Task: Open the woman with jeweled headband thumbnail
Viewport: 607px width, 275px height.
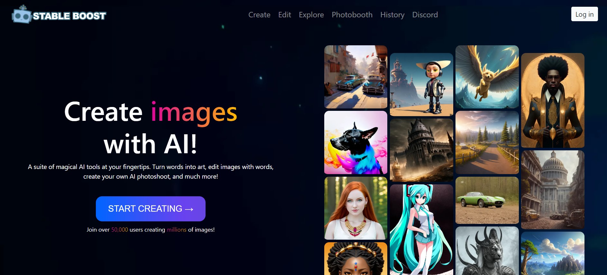Action: click(x=356, y=259)
